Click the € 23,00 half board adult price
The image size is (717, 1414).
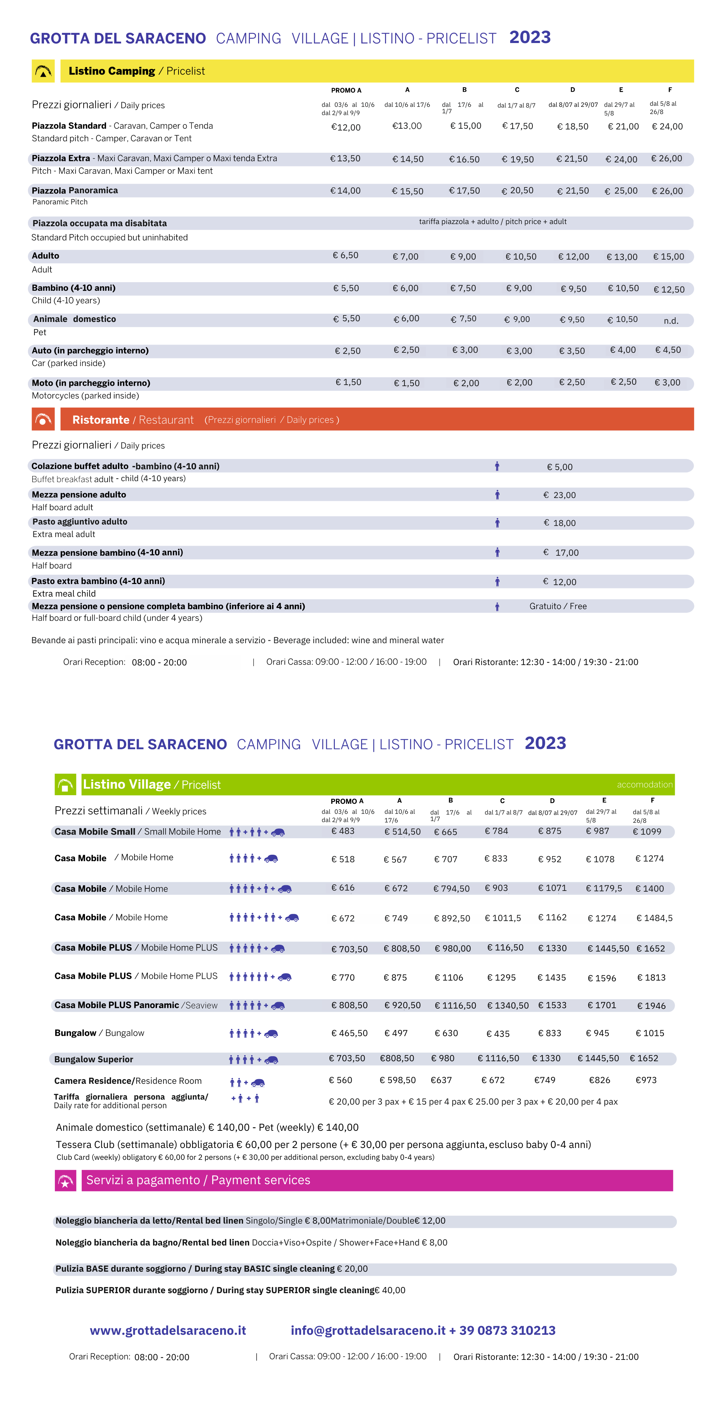[559, 495]
